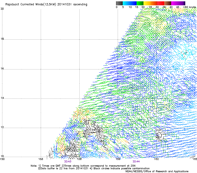Click the purple '20:43' time label

[x=68, y=162]
